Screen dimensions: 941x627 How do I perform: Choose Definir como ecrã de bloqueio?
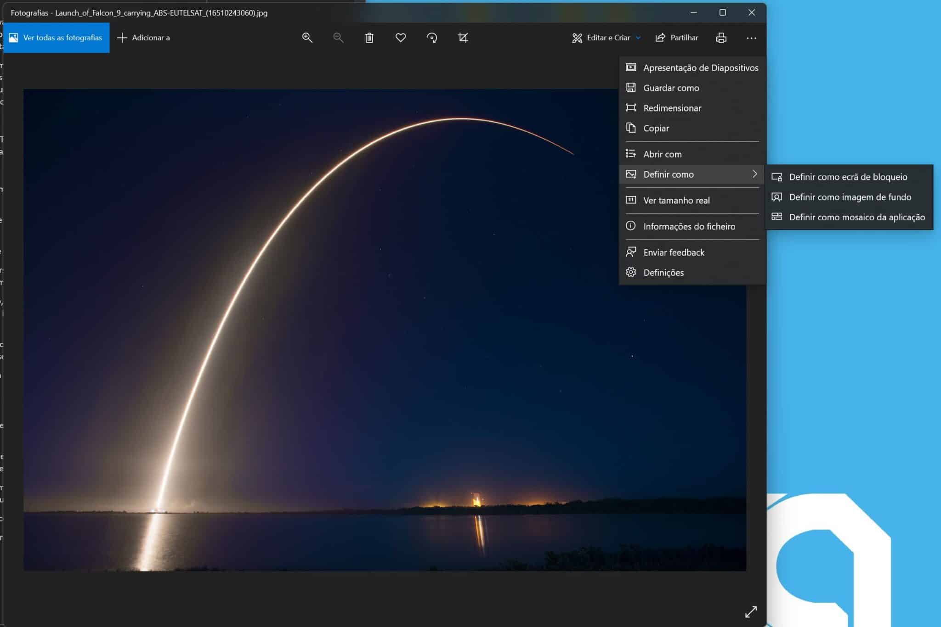848,177
